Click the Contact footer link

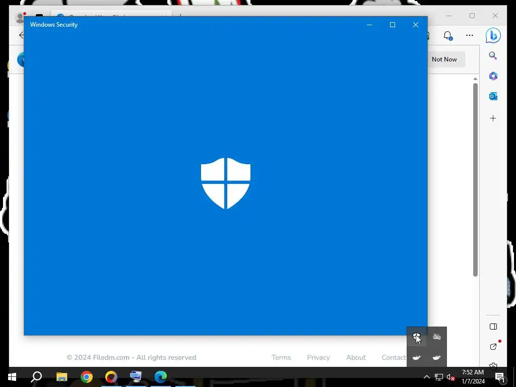coord(394,357)
